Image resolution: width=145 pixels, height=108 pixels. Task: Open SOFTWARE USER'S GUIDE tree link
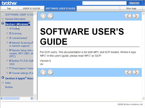click(x=19, y=15)
